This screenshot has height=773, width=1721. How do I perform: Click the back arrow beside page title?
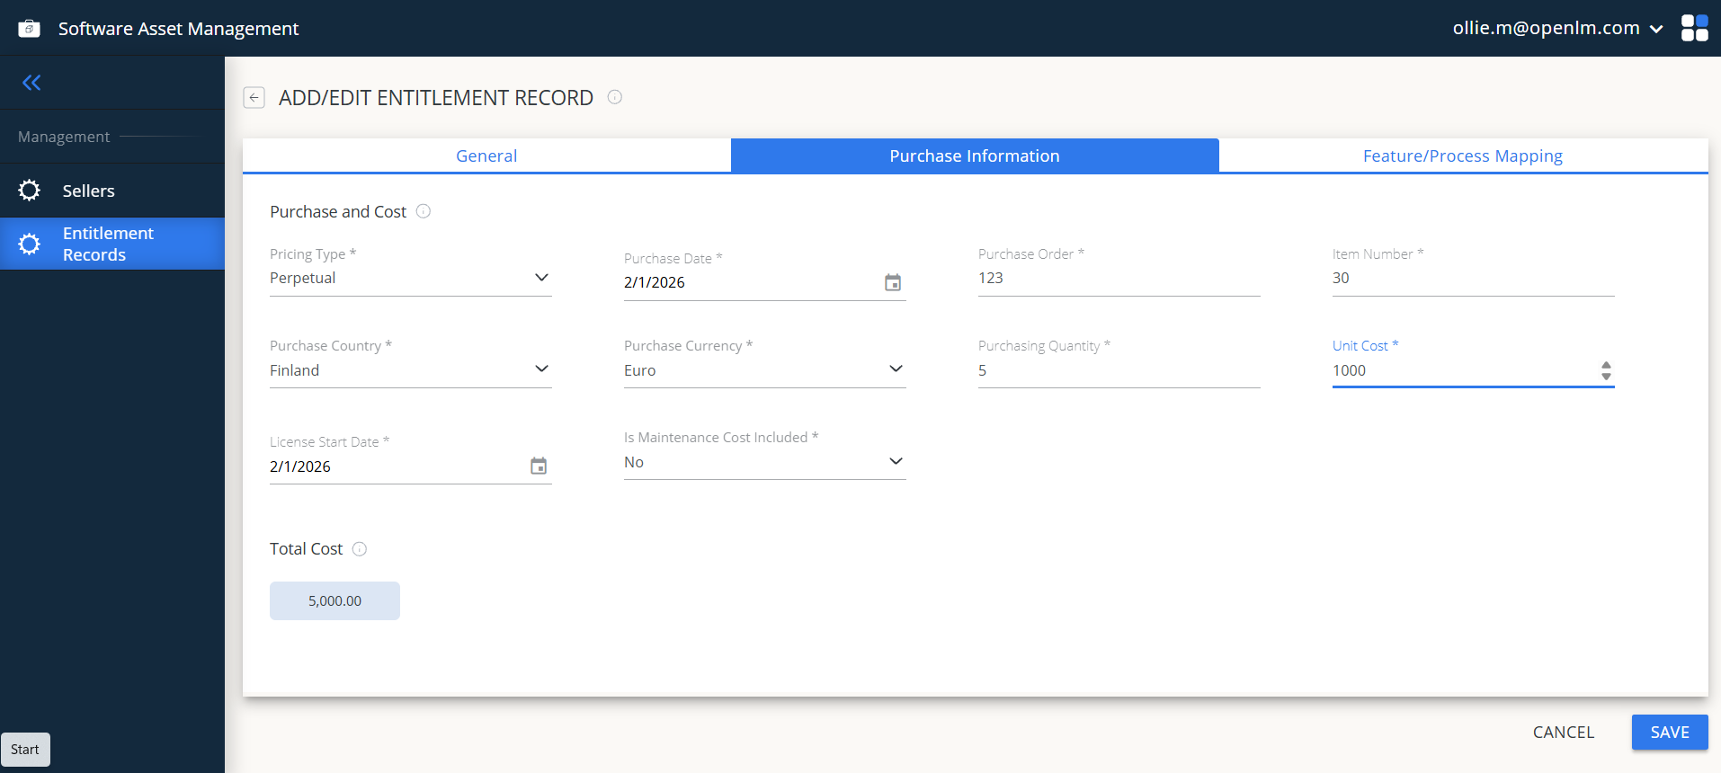coord(254,98)
